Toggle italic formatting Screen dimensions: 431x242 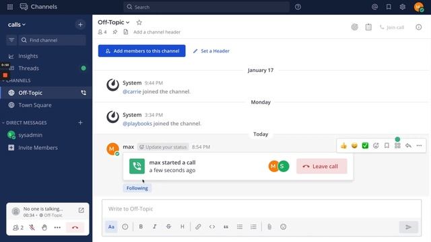pos(155,227)
